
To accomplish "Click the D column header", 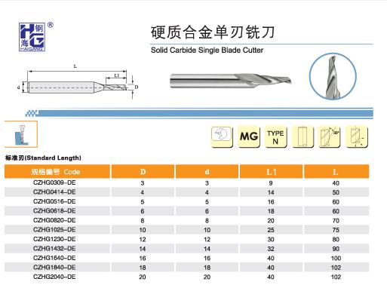I will (143, 172).
